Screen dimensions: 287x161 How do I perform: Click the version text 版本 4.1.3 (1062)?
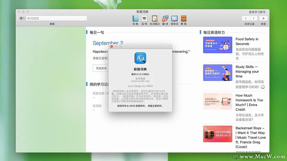140,74
